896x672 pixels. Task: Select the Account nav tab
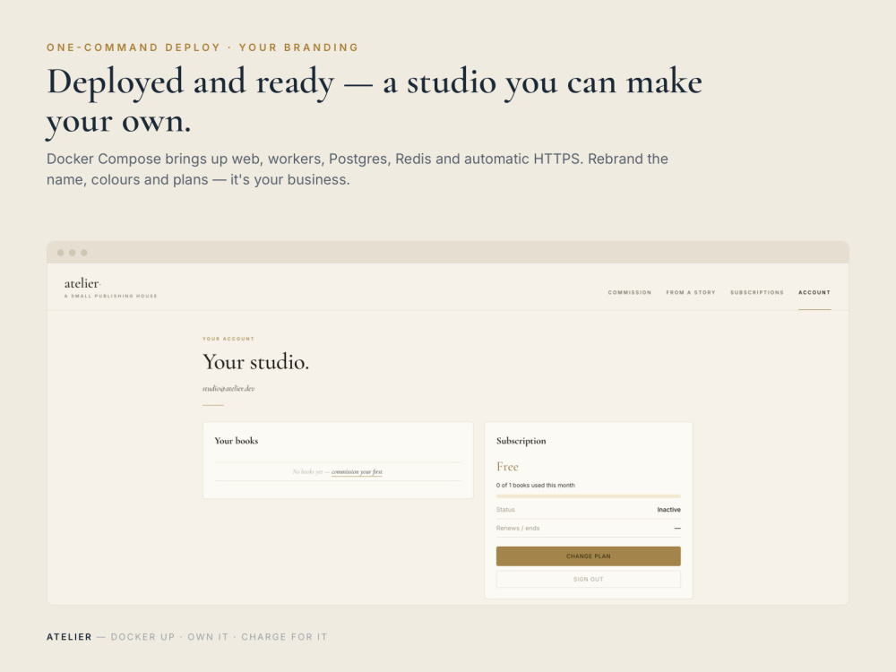tap(814, 293)
